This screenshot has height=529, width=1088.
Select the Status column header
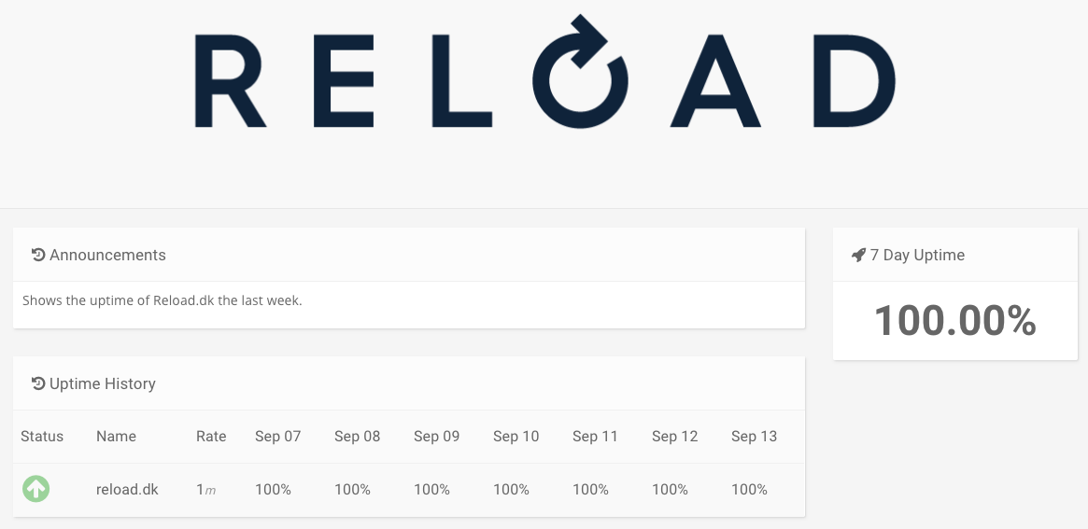point(42,436)
